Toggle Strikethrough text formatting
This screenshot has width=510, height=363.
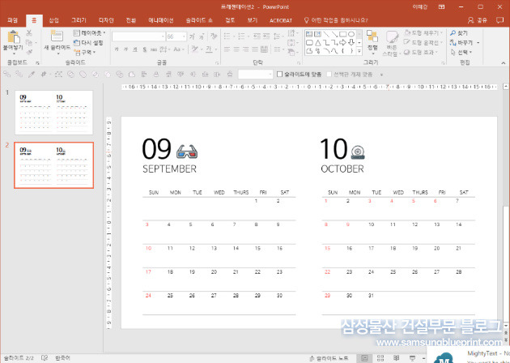pyautogui.click(x=154, y=49)
